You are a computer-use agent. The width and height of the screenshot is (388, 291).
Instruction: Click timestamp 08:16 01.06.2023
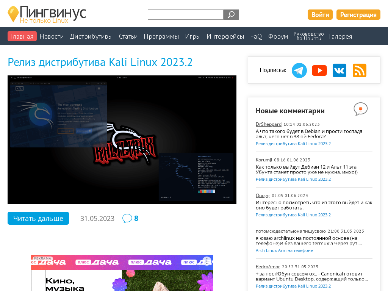[x=292, y=160]
